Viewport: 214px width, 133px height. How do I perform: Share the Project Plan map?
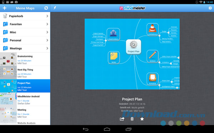(122, 119)
